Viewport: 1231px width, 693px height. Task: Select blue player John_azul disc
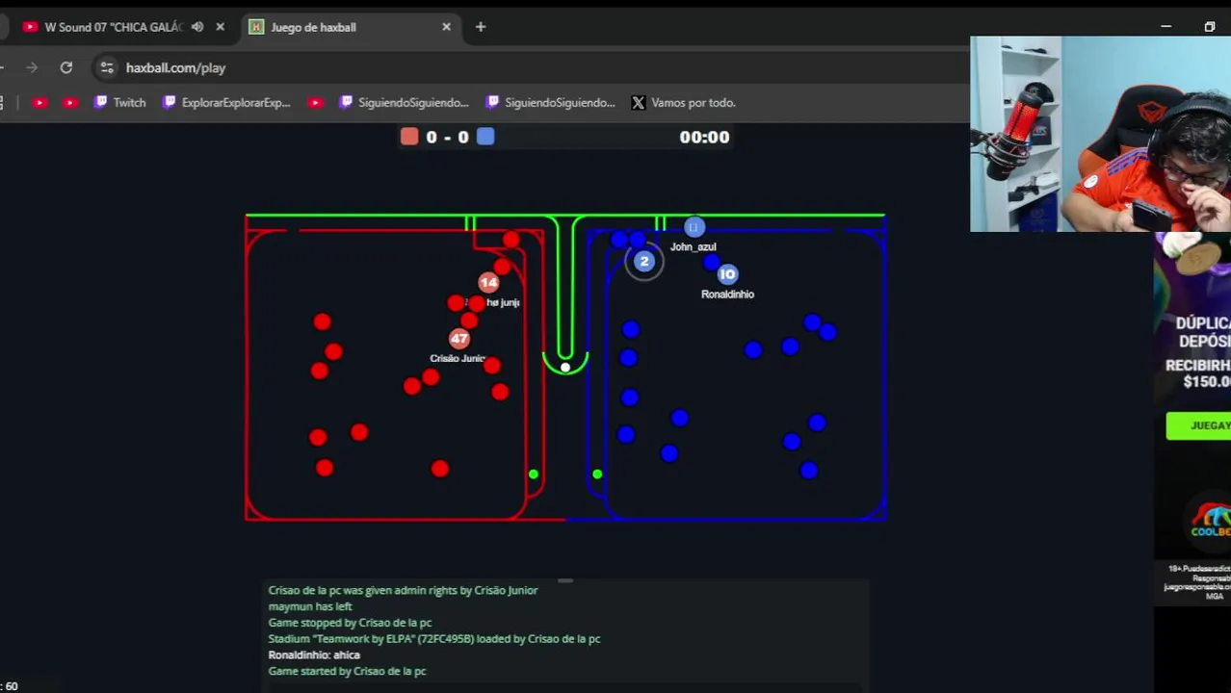coord(694,227)
